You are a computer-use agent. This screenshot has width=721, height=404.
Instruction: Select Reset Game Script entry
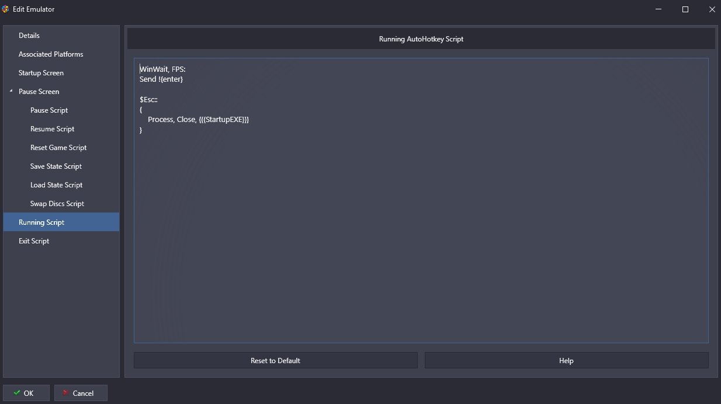(61, 148)
